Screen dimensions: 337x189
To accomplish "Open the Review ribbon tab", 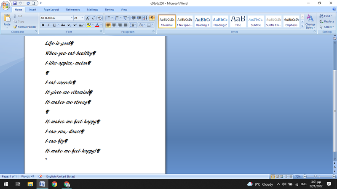I will click(109, 9).
